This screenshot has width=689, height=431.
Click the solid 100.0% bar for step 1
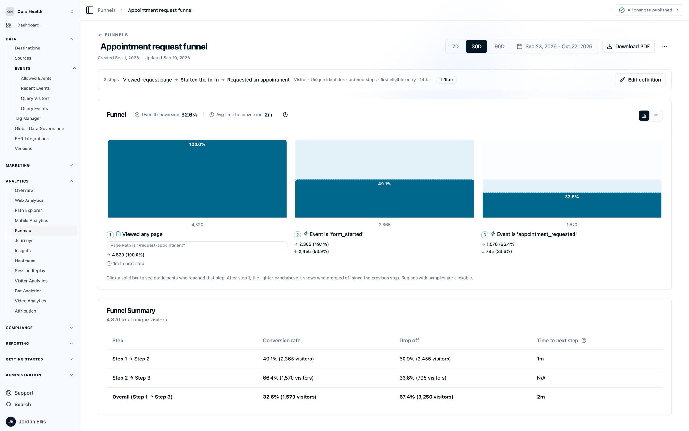click(x=197, y=179)
